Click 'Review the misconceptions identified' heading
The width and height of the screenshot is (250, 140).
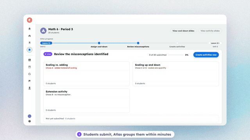pos(81,54)
